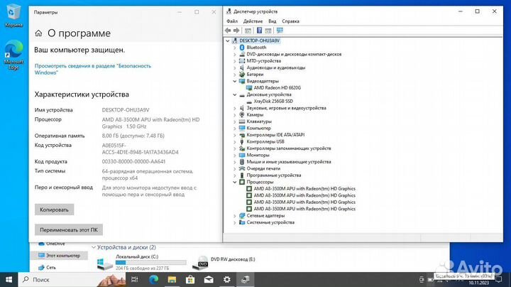The image size is (511, 287).
Task: Open the Безопасность Windows details link
Action: click(93, 69)
